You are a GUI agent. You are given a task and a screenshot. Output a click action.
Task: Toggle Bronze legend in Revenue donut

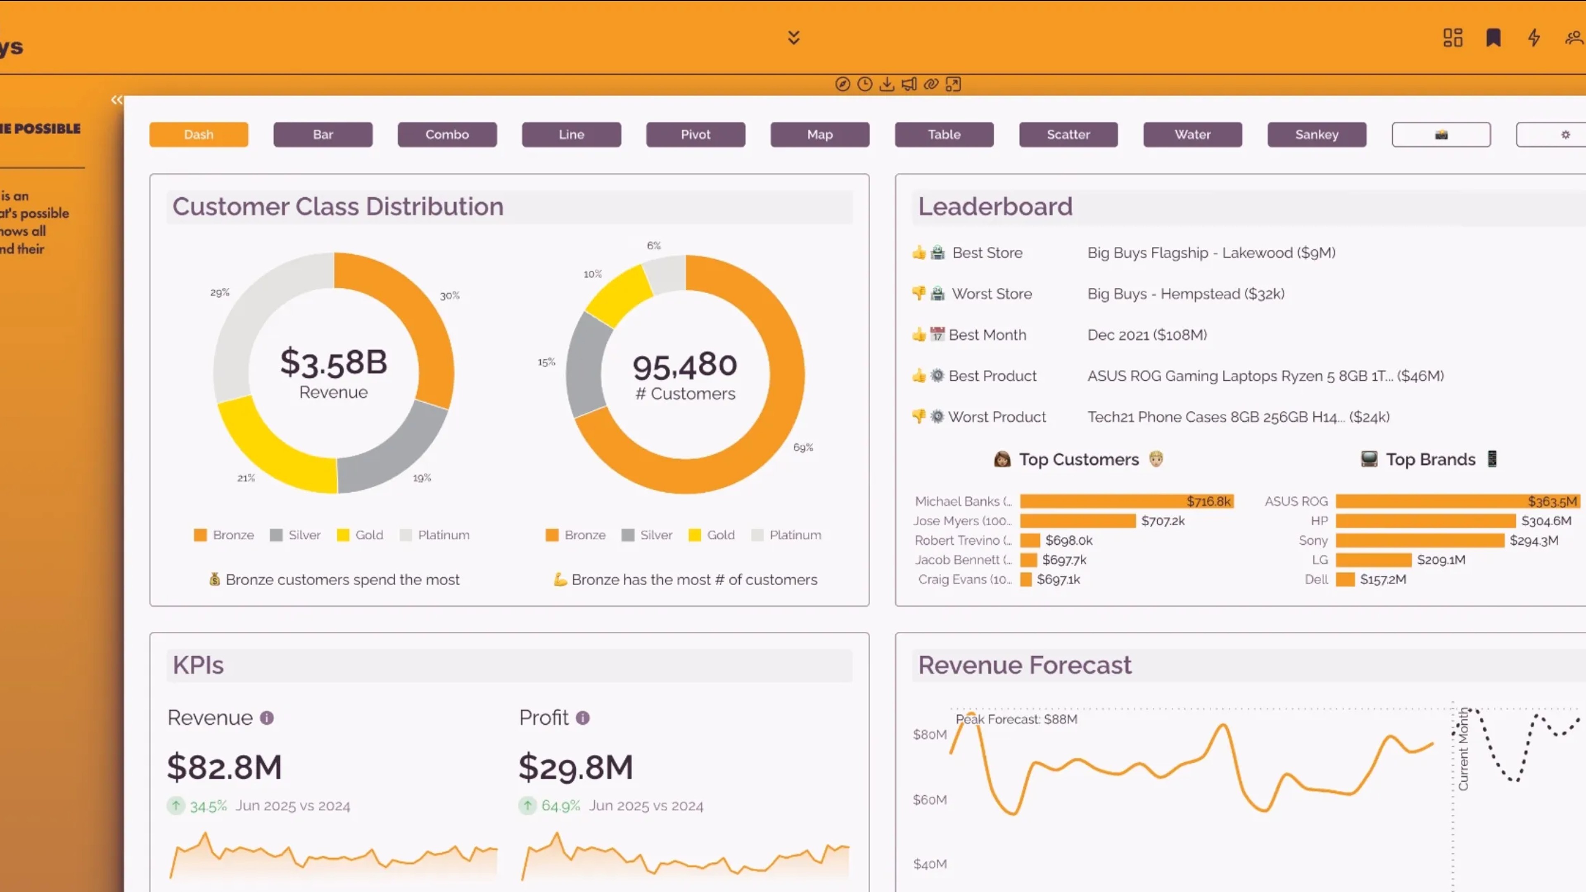pos(223,535)
